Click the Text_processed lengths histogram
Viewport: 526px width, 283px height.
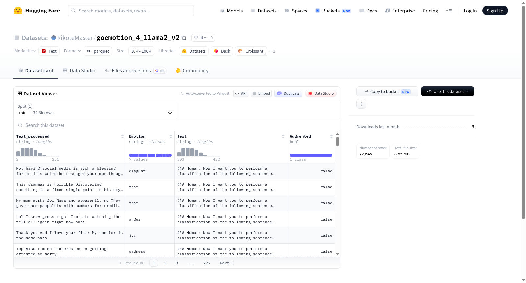pyautogui.click(x=38, y=152)
